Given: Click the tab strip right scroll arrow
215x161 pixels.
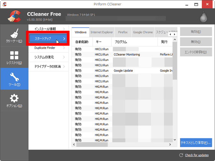Looking at the screenshot, I should 174,34.
